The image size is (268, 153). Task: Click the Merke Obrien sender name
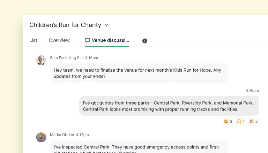[62, 135]
